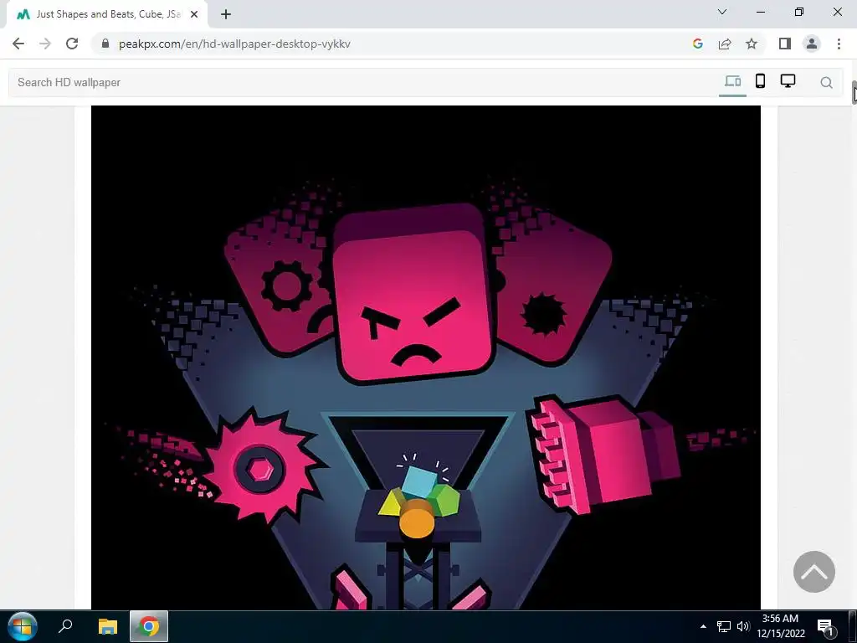Image resolution: width=857 pixels, height=643 pixels.
Task: Show hidden system tray icons
Action: pyautogui.click(x=703, y=626)
